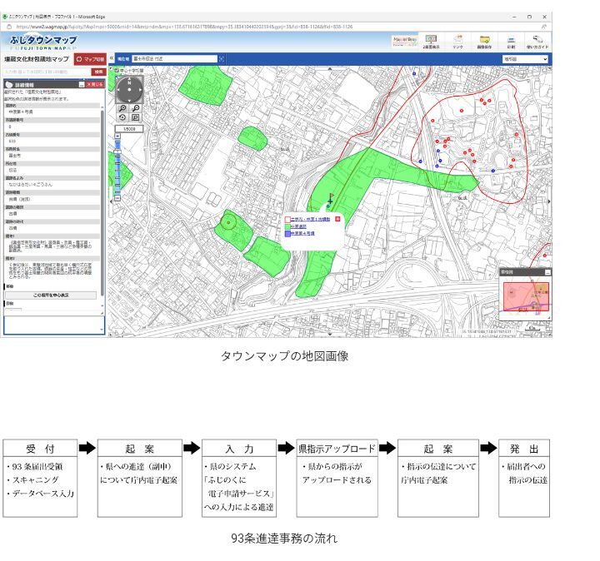
Task: Click the ふじタウンマップ site logo
Action: 43,42
